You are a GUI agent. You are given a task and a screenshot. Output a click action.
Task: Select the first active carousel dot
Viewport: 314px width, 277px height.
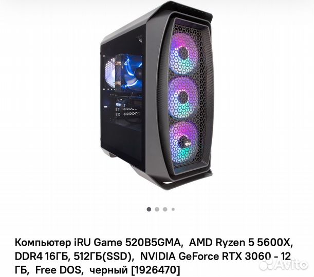coord(149,209)
